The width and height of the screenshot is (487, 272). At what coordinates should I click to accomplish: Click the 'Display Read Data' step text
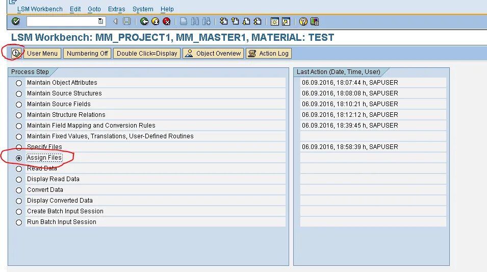coord(53,179)
